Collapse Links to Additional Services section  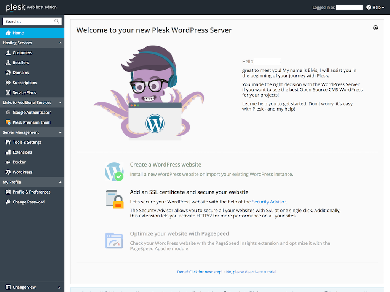(x=60, y=103)
